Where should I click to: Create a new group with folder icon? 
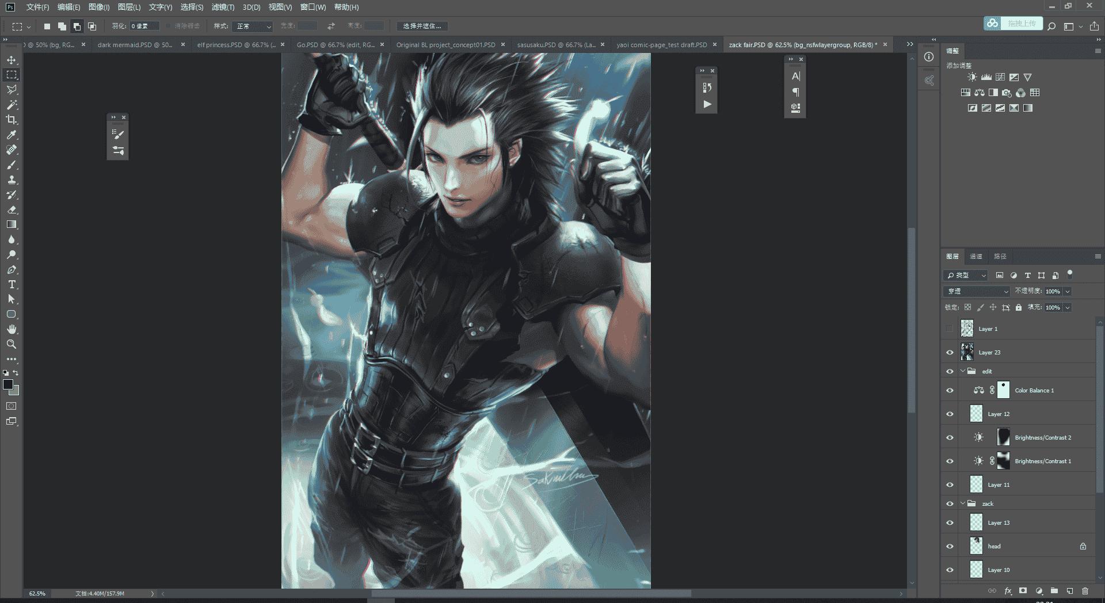tap(1054, 590)
